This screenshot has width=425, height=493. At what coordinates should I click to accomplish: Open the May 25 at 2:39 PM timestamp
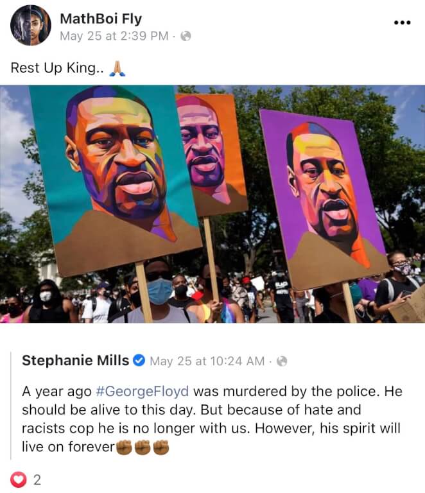click(x=114, y=36)
